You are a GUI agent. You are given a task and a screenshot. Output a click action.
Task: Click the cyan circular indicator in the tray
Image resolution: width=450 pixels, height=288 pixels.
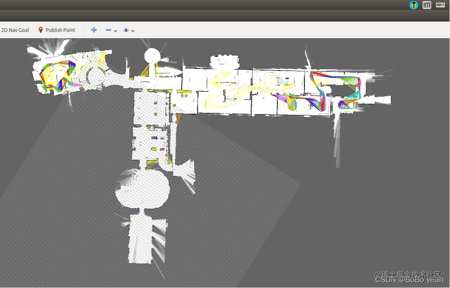coord(414,5)
